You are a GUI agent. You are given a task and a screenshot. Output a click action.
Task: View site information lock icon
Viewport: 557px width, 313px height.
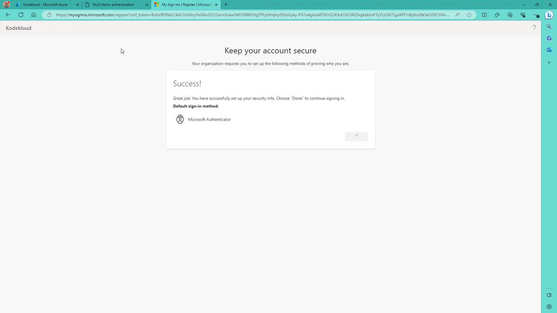[x=49, y=15]
